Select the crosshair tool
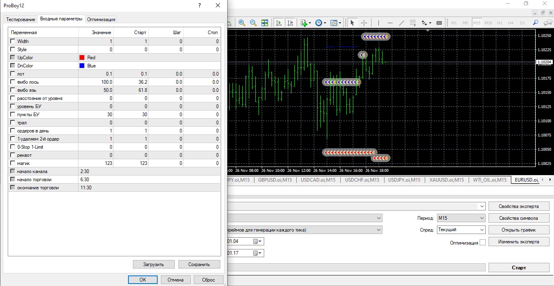554x286 pixels. coord(364,23)
